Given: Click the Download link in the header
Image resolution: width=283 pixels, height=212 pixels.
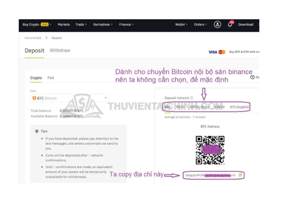Looking at the screenshot, I should 246,24.
